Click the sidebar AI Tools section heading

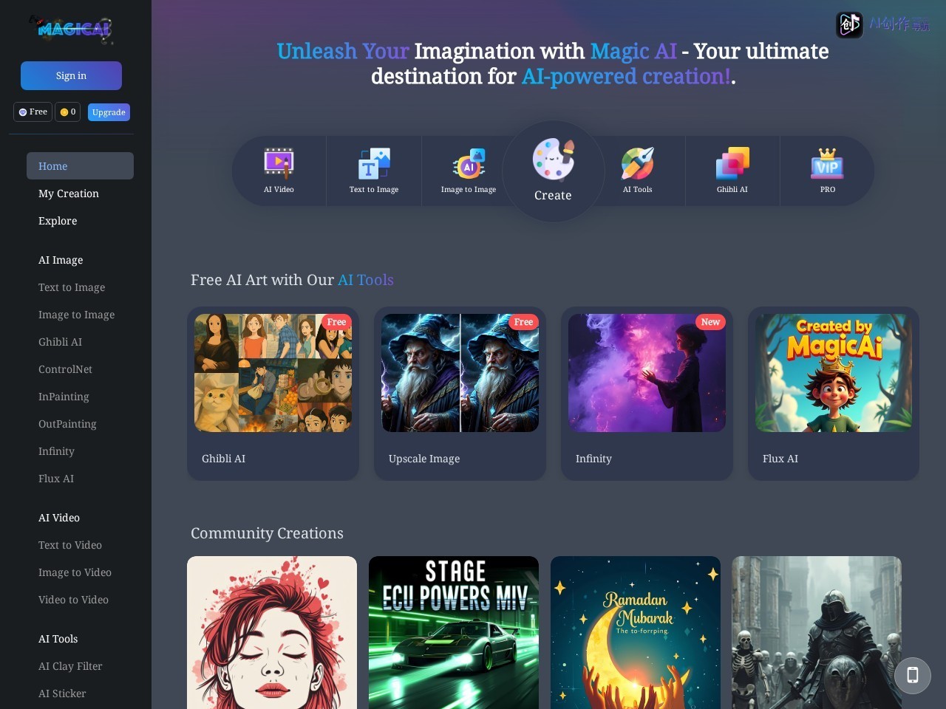tap(58, 639)
